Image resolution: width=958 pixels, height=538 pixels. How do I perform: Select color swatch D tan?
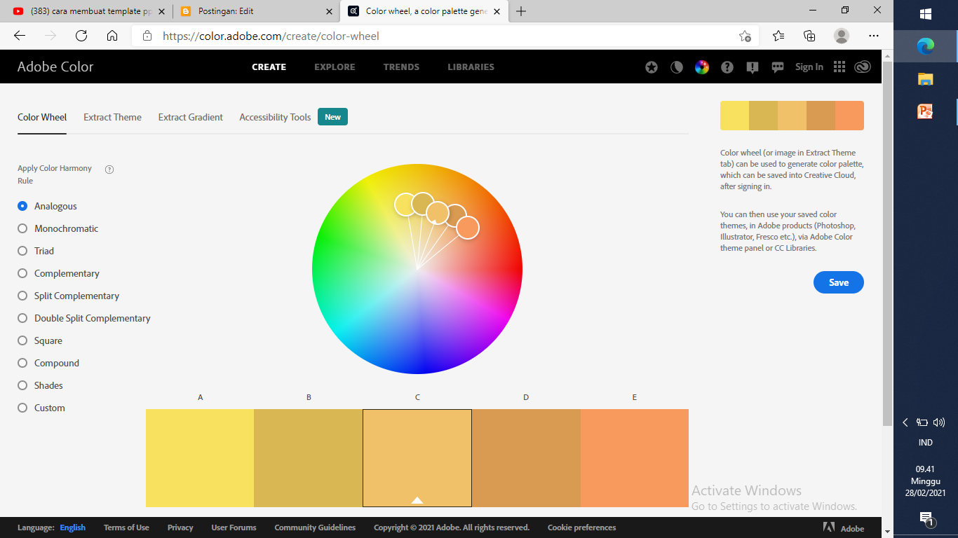pyautogui.click(x=526, y=458)
